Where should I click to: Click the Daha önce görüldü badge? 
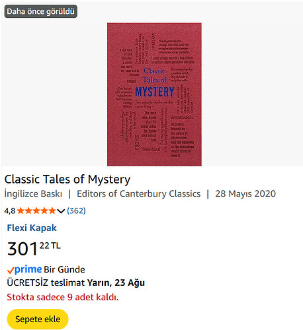[x=41, y=11]
